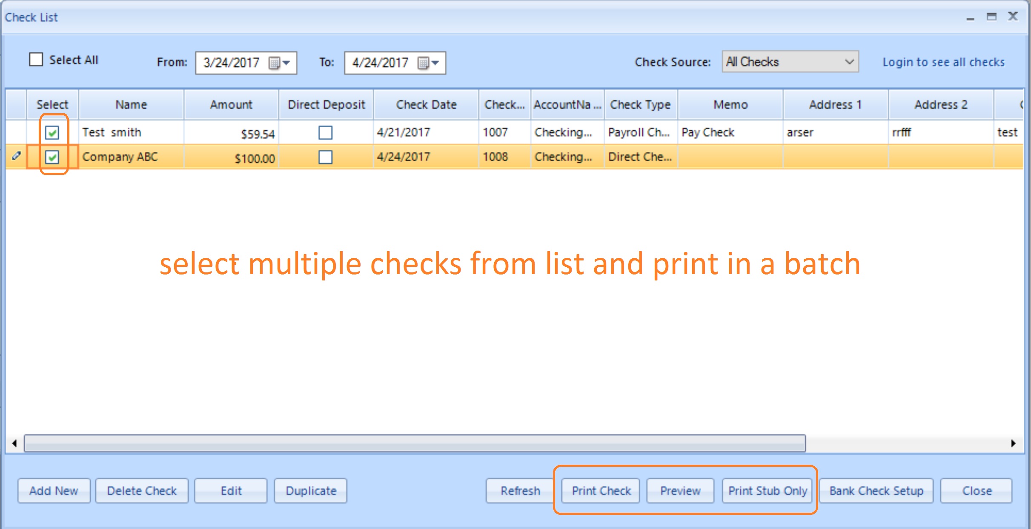This screenshot has width=1031, height=529.
Task: Enable Direct Deposit for Company ABC
Action: 325,157
